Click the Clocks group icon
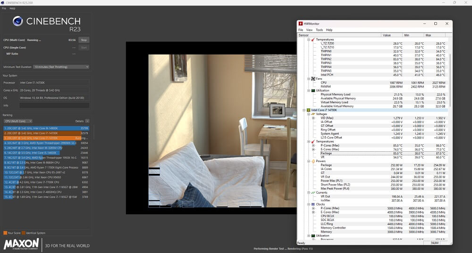 312,204
